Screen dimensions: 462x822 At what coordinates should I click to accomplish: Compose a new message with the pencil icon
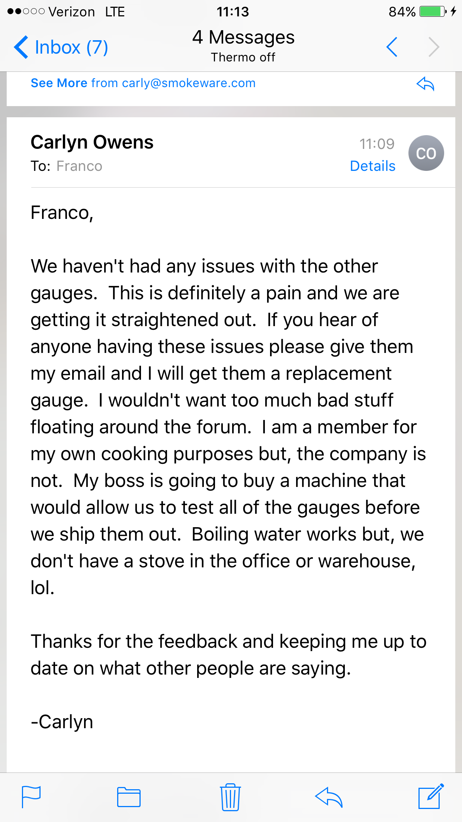point(431,796)
